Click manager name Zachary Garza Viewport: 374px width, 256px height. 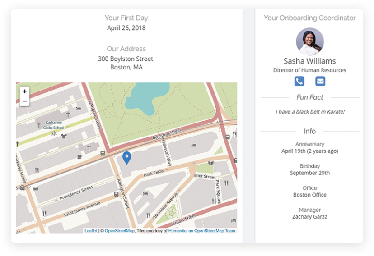click(309, 217)
